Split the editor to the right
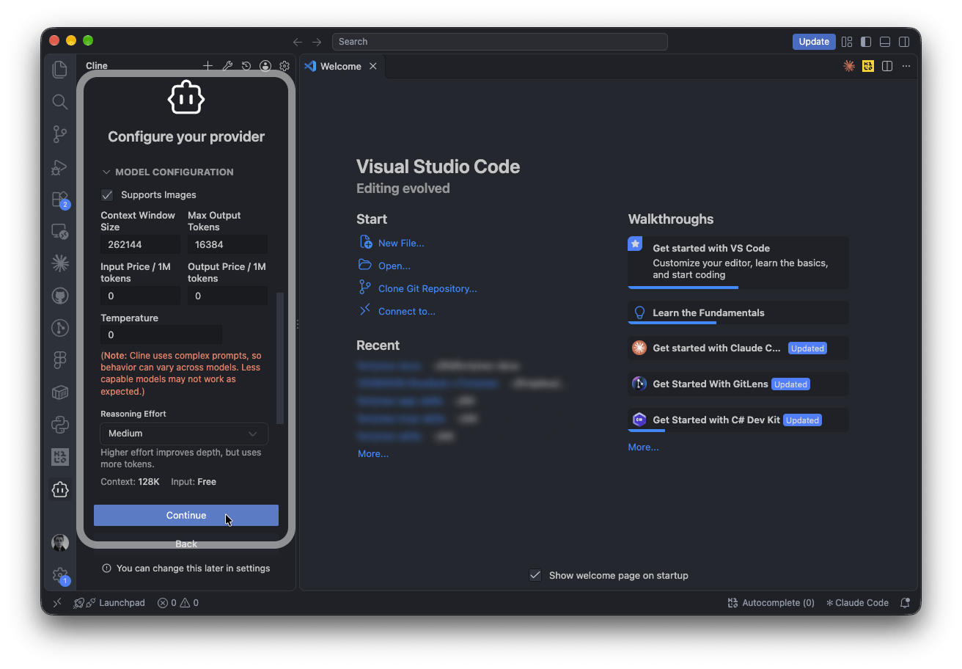Viewport: 962px width, 669px height. [887, 66]
